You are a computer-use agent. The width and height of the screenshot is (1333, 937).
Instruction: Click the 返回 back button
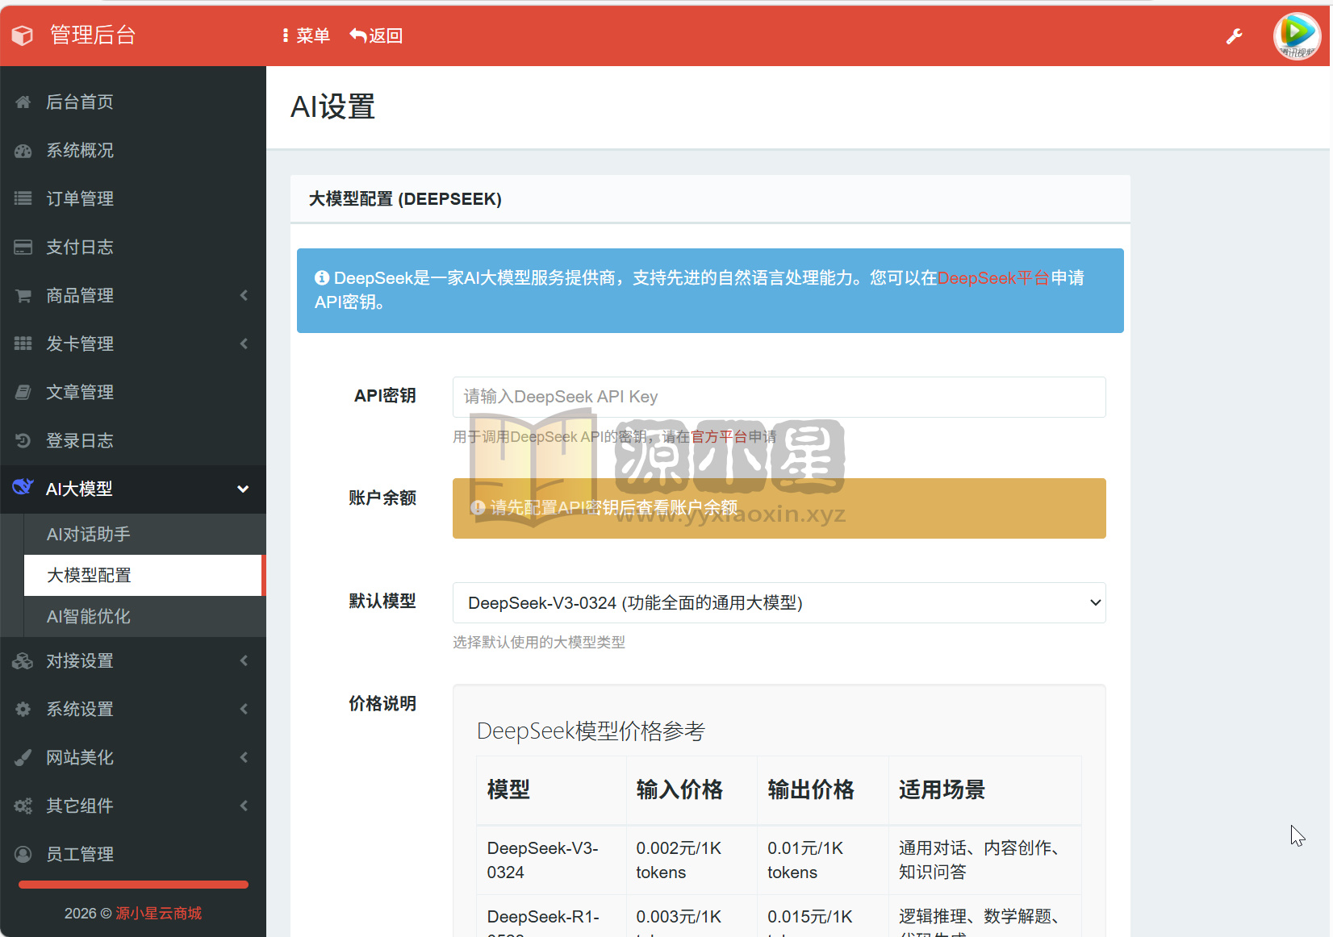(x=376, y=35)
